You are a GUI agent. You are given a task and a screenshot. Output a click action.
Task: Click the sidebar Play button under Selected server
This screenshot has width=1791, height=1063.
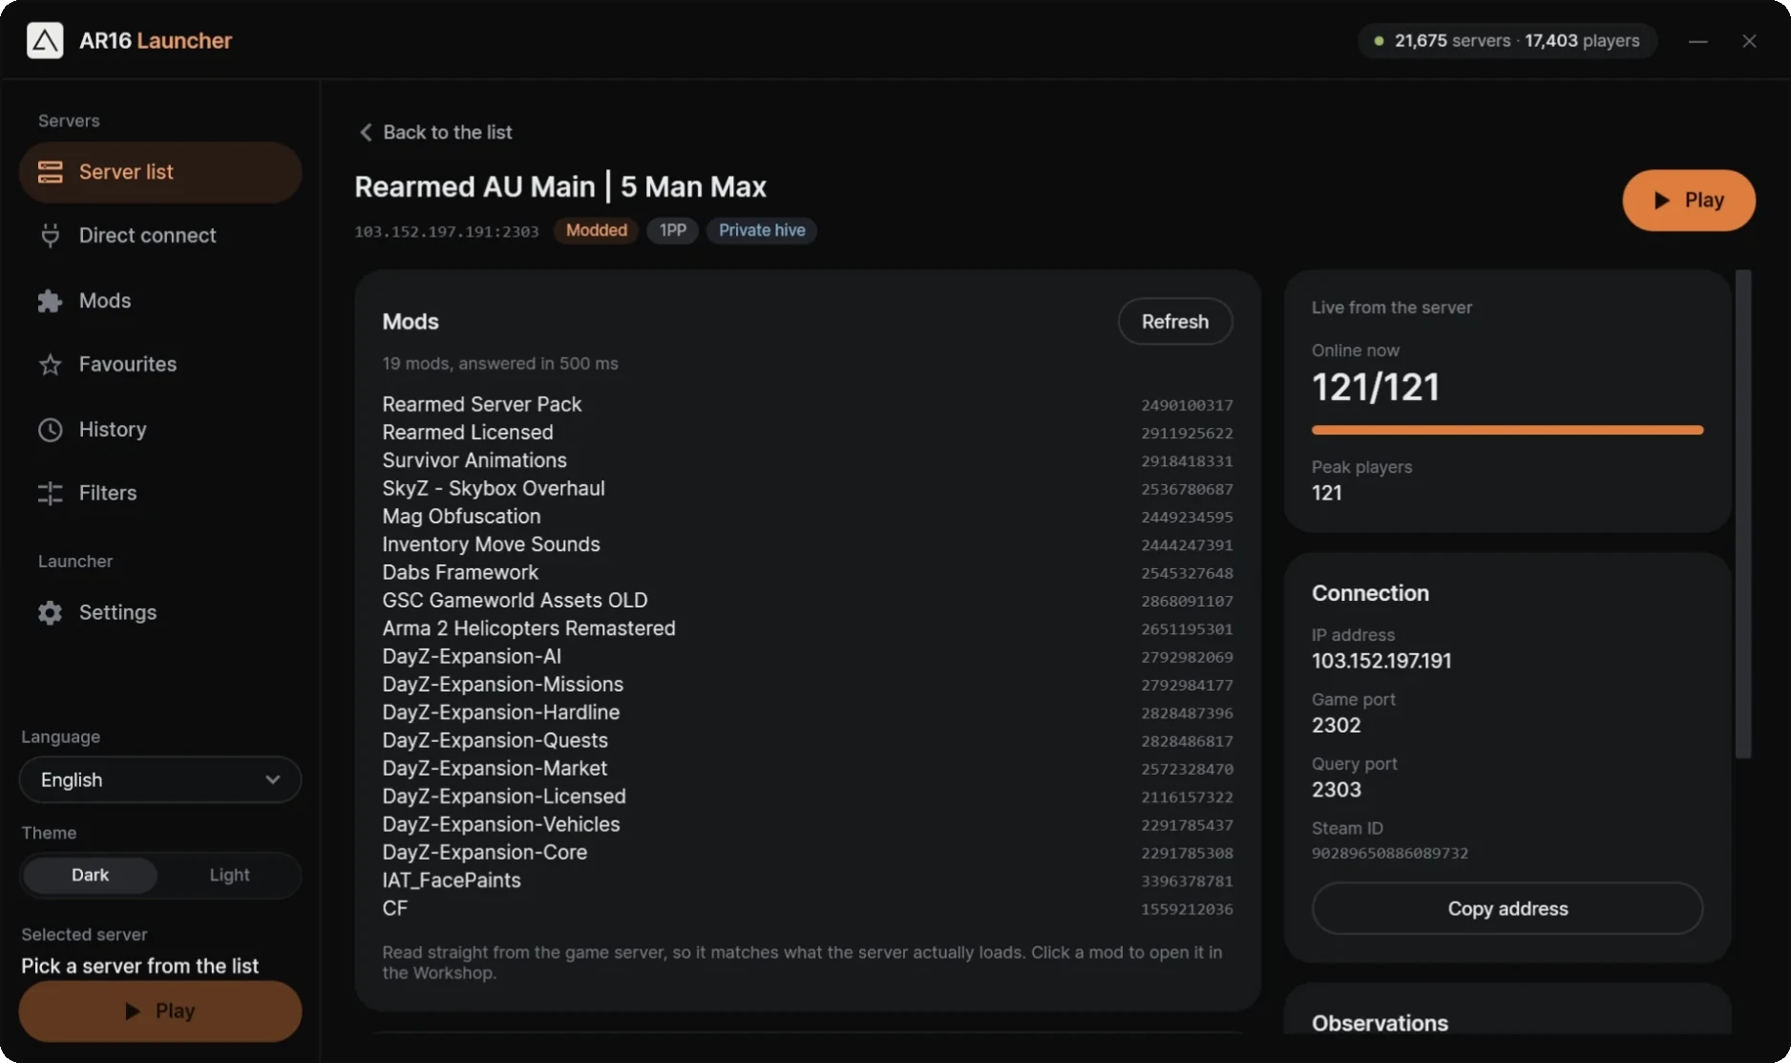click(x=160, y=1010)
